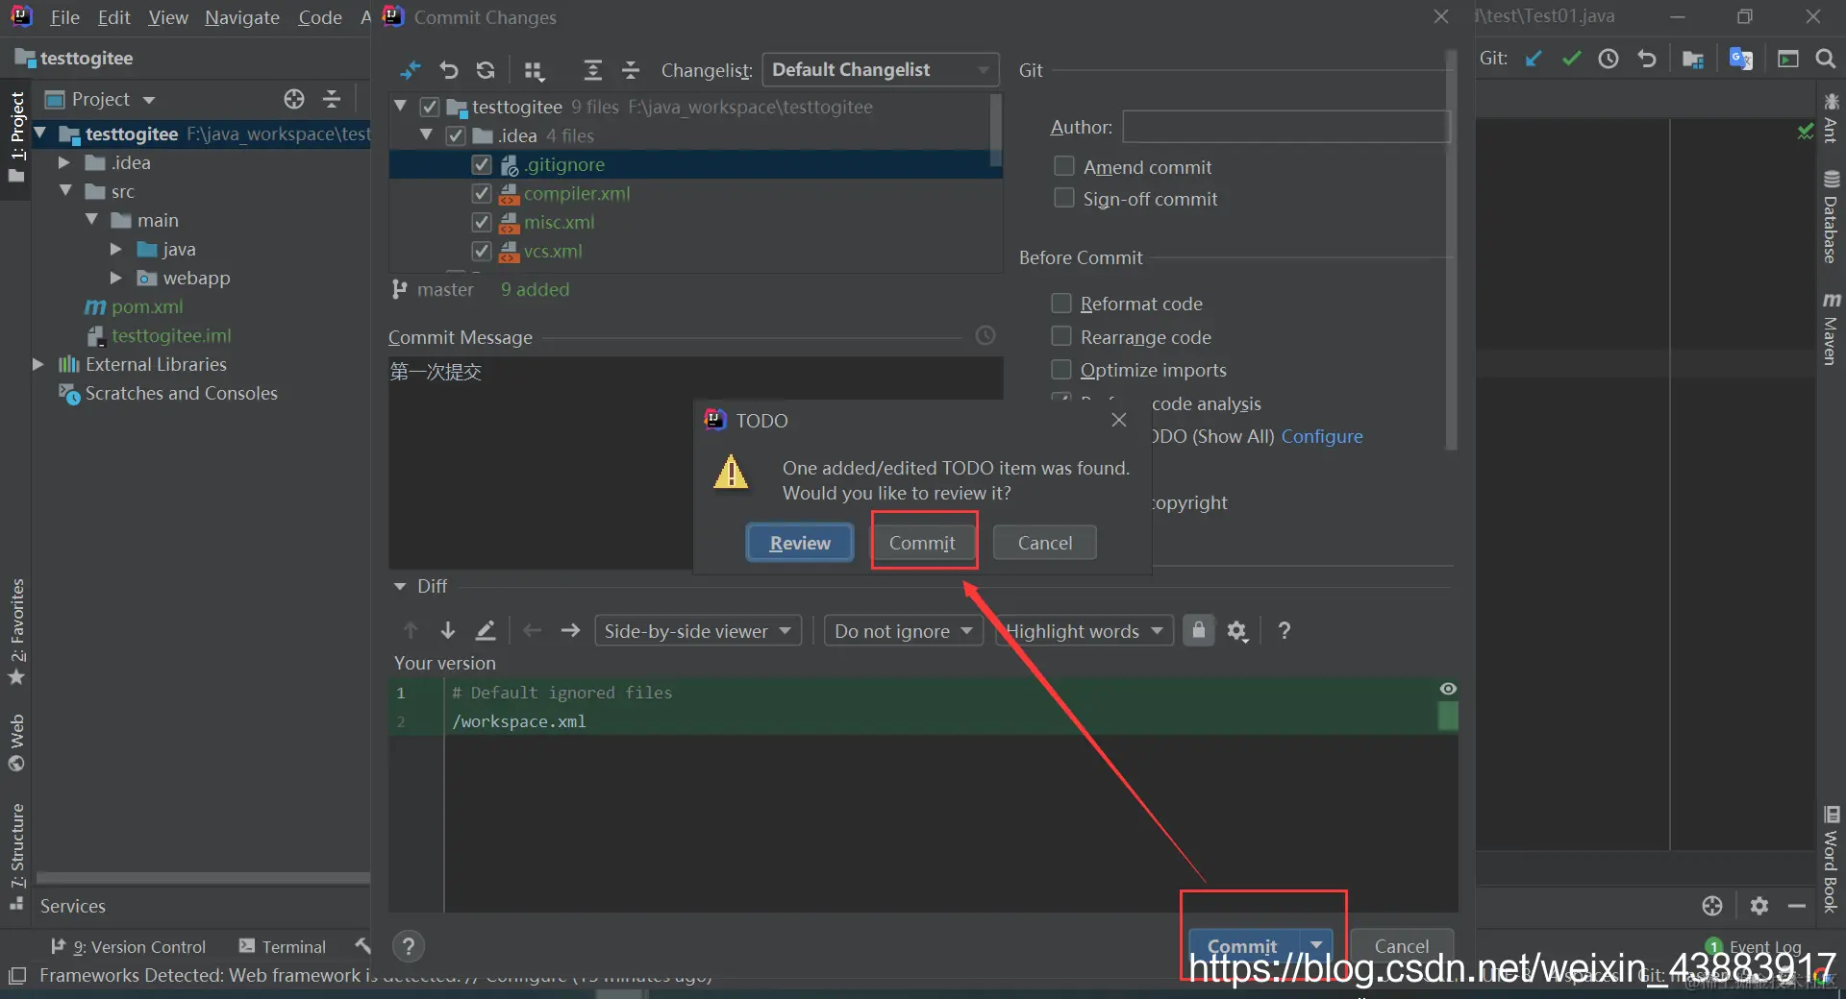Click Review in the TODO dialog
Screen dimensions: 1846x999
[x=800, y=543]
